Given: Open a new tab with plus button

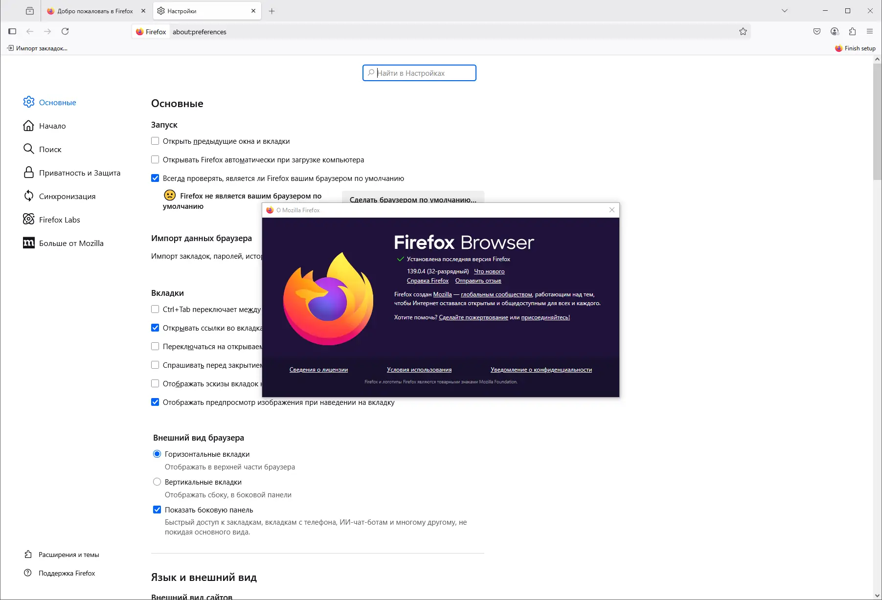Looking at the screenshot, I should coord(272,11).
